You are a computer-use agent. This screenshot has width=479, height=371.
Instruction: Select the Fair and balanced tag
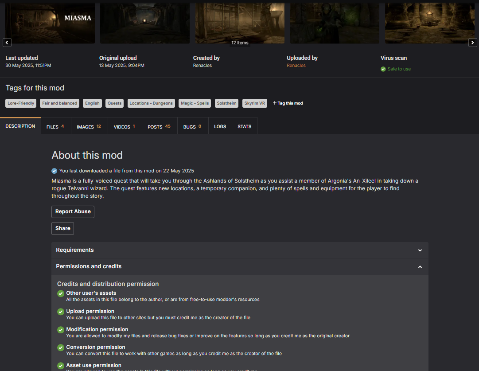59,103
